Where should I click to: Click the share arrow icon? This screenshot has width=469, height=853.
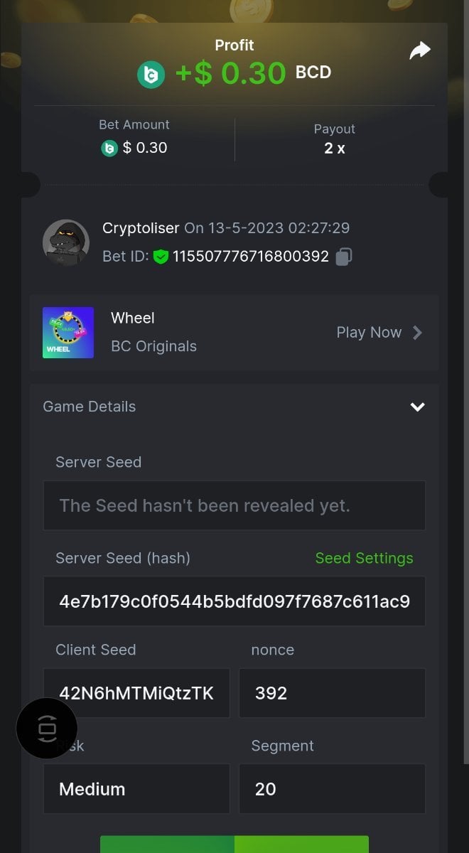click(420, 50)
